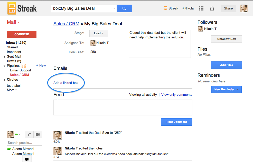Viewport: 253px width, 162px height.
Task: Click Nikola T in Assigned To
Action: pyautogui.click(x=102, y=43)
